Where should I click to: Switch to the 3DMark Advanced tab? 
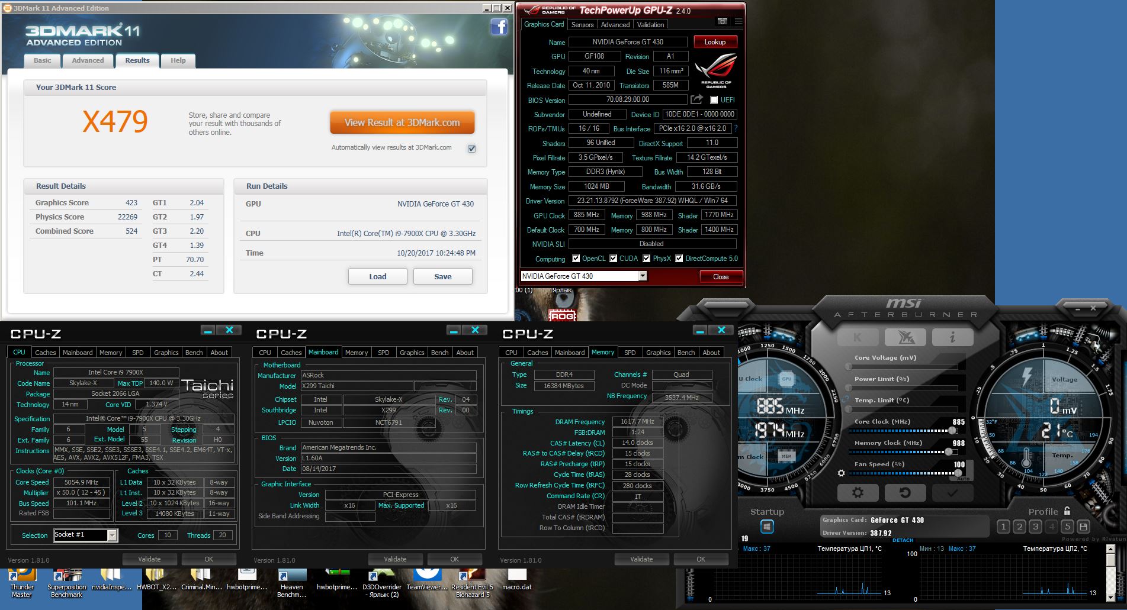click(88, 60)
